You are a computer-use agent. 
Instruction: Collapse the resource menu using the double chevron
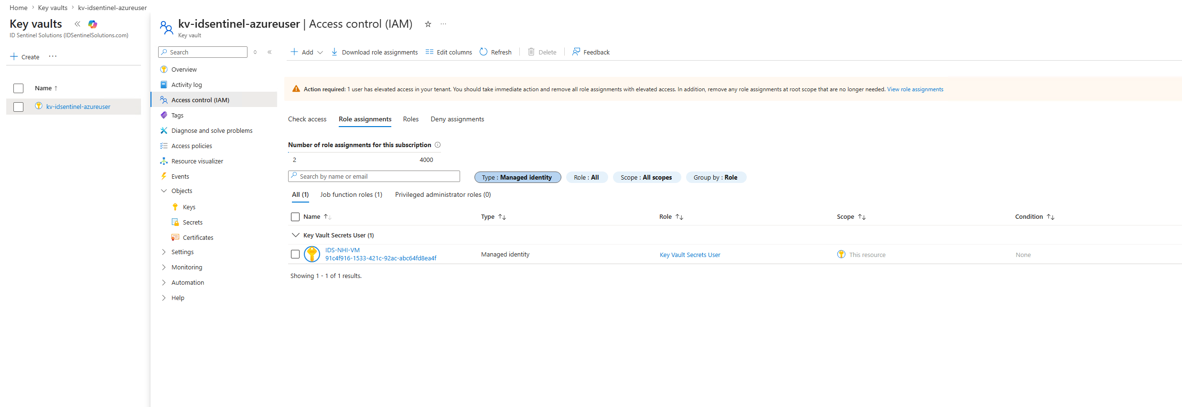click(x=269, y=52)
